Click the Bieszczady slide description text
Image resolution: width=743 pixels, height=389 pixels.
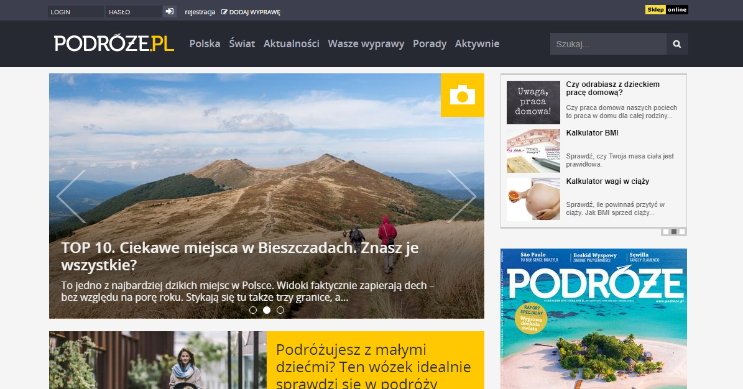click(x=248, y=291)
